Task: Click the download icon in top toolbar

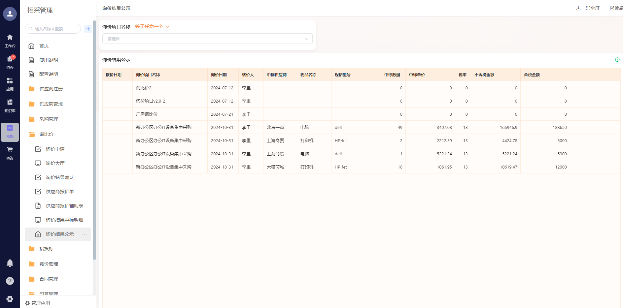Action: [578, 8]
